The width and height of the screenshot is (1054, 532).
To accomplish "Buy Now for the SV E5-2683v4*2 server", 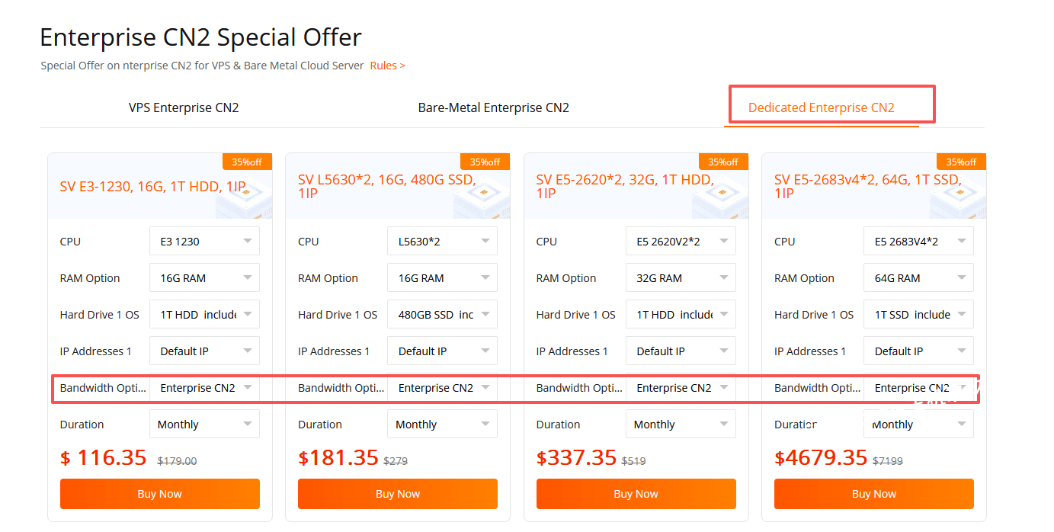I will click(x=873, y=494).
